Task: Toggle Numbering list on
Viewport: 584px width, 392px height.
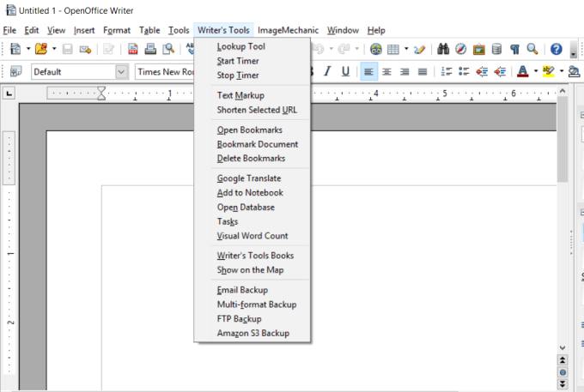Action: (447, 71)
